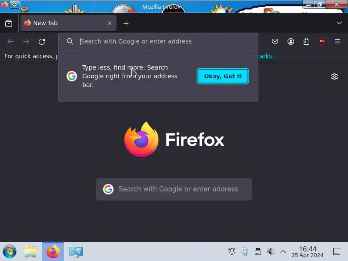Viewport: 348px width, 261px height.
Task: Open the Firefox account menu
Action: point(291,41)
